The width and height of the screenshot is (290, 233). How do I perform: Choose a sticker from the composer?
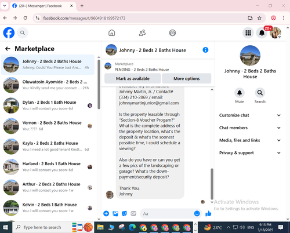[125, 213]
